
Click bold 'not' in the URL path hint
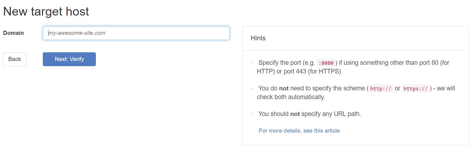point(295,114)
